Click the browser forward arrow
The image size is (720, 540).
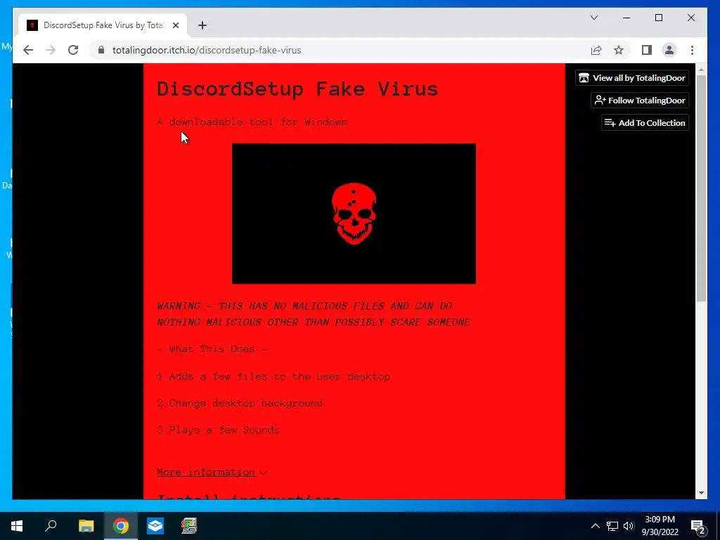pos(51,50)
